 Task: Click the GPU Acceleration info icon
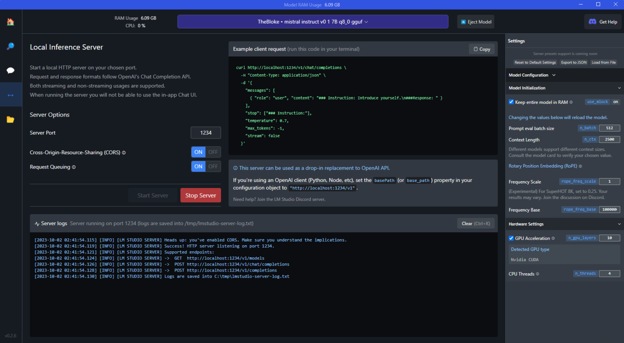[x=553, y=238]
